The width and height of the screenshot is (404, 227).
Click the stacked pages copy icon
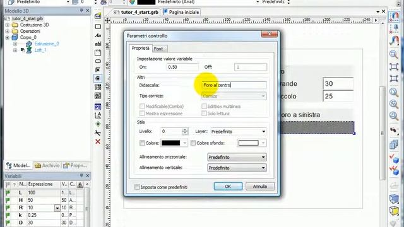pyautogui.click(x=394, y=144)
